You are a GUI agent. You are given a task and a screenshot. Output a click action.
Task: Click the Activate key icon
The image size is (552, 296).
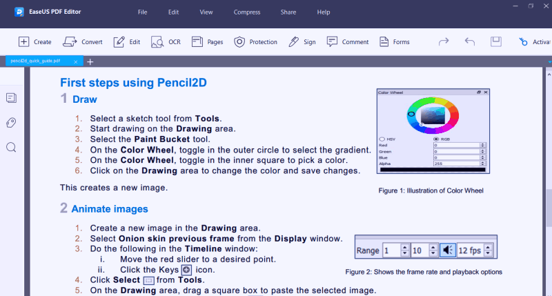coord(523,42)
